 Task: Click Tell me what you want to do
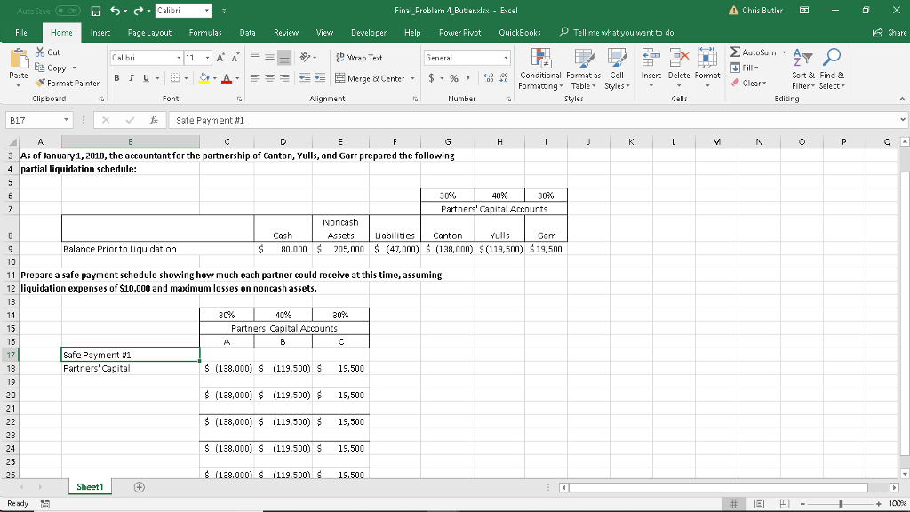point(617,33)
